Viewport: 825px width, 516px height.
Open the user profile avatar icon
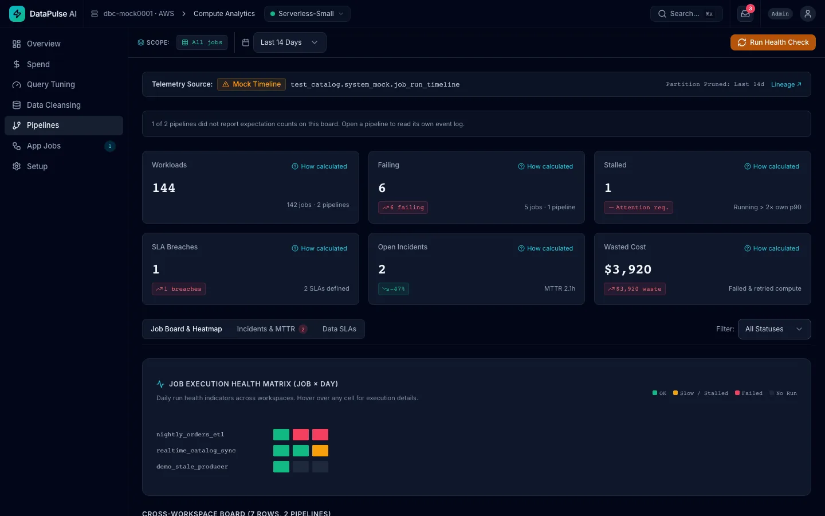[x=808, y=14]
